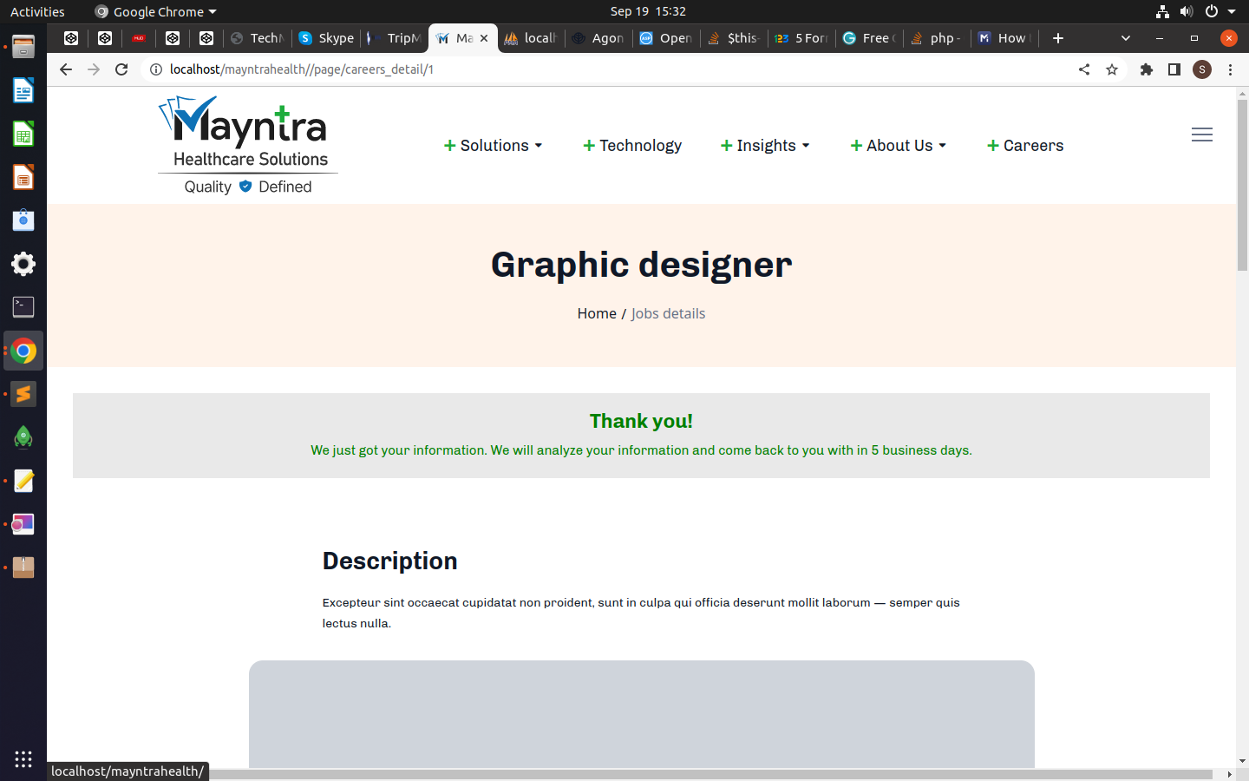Click the Thank you! heading
The image size is (1249, 781).
[x=641, y=422]
